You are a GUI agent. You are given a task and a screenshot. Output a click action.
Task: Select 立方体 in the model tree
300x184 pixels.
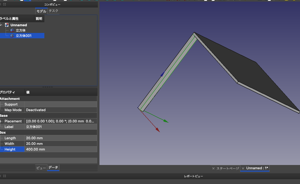[x=21, y=30]
